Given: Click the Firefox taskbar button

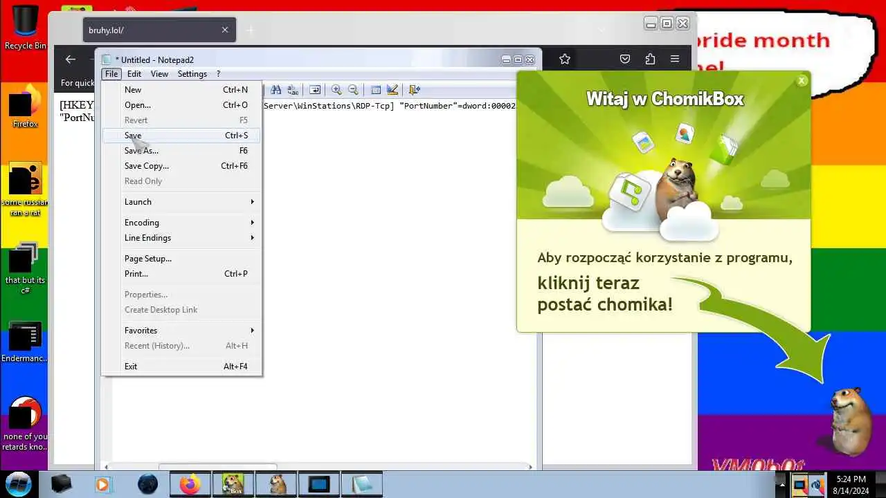Looking at the screenshot, I should click(x=190, y=484).
